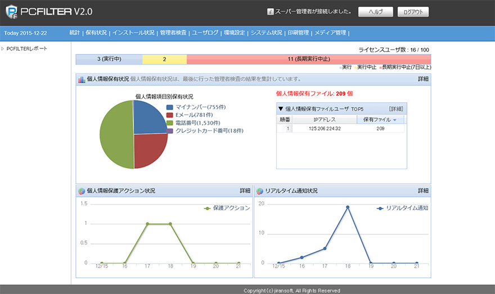Click the red 長期実行中止 status bar segment
495x294 pixels.
pos(308,59)
